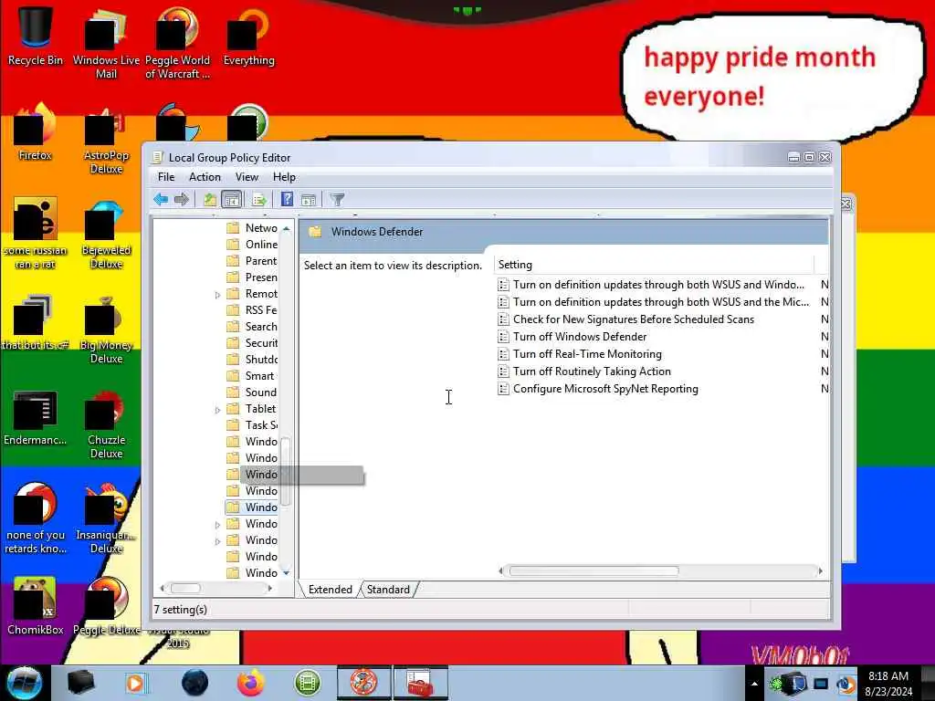Click the Setting column header
Screen dimensions: 935x701
(x=654, y=265)
